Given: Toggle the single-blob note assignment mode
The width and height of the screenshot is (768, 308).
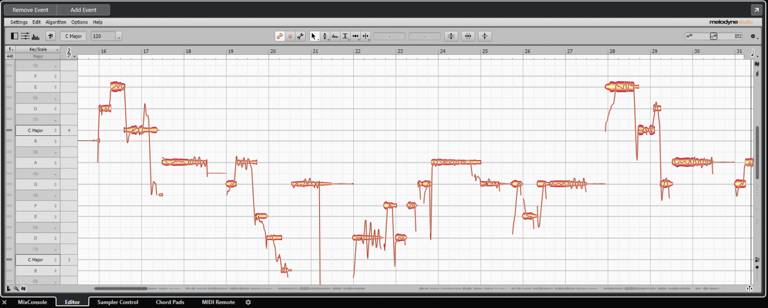Looking at the screenshot, I should [x=290, y=36].
